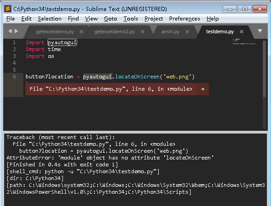
Task: Open the Help menu
Action: click(213, 19)
